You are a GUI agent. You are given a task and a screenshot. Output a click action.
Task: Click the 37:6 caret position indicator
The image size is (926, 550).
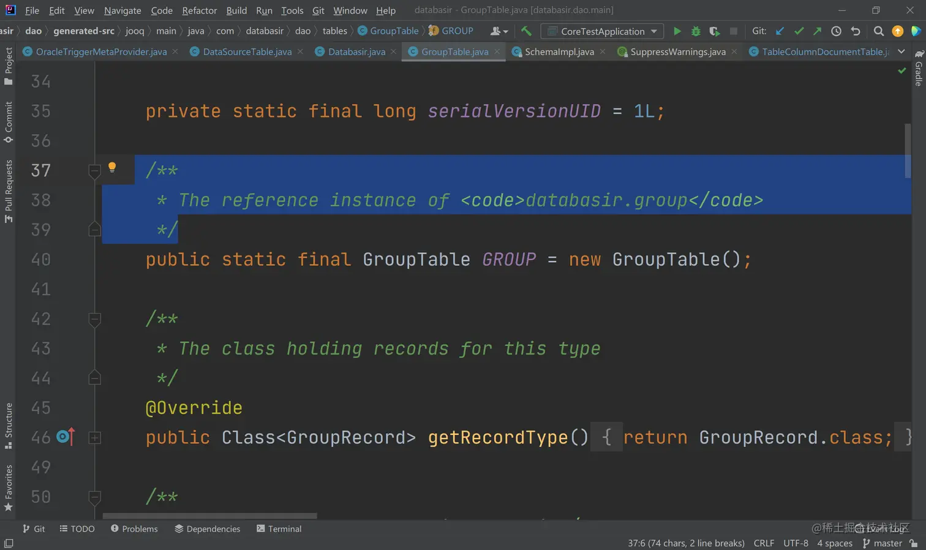686,543
